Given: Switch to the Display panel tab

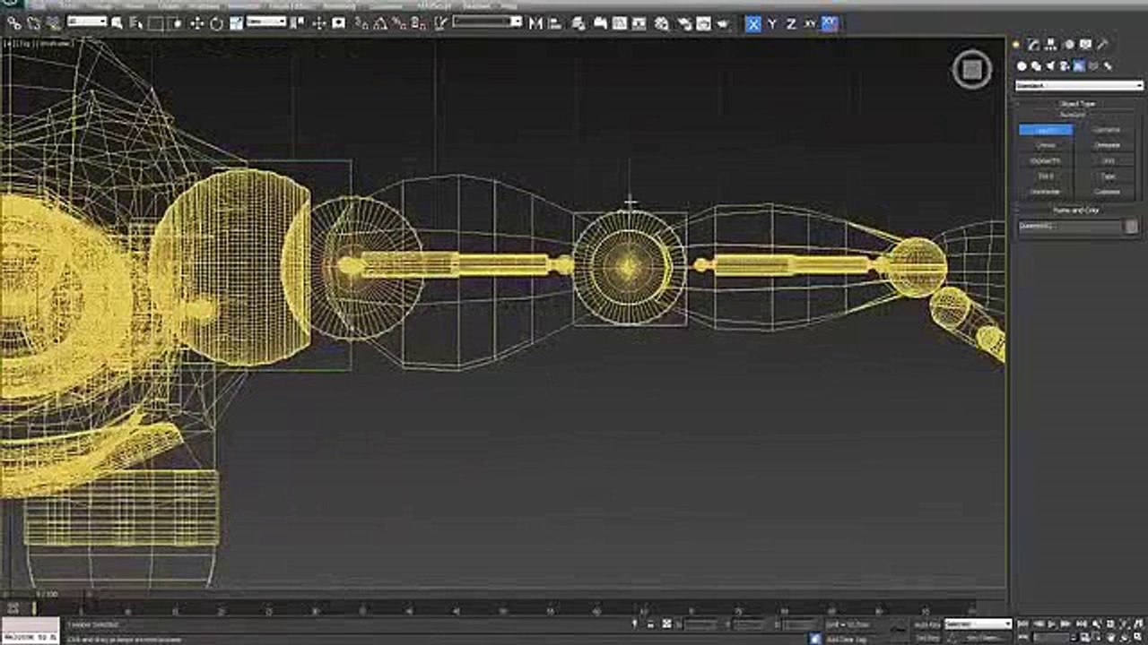Looking at the screenshot, I should (x=1085, y=44).
